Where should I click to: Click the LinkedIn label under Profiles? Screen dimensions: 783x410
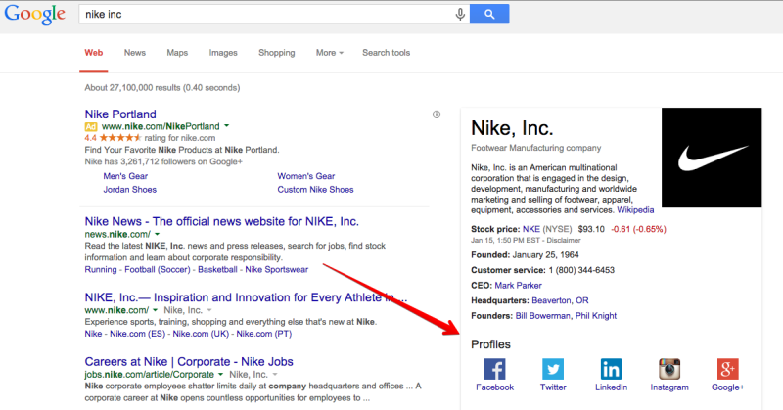(x=611, y=387)
